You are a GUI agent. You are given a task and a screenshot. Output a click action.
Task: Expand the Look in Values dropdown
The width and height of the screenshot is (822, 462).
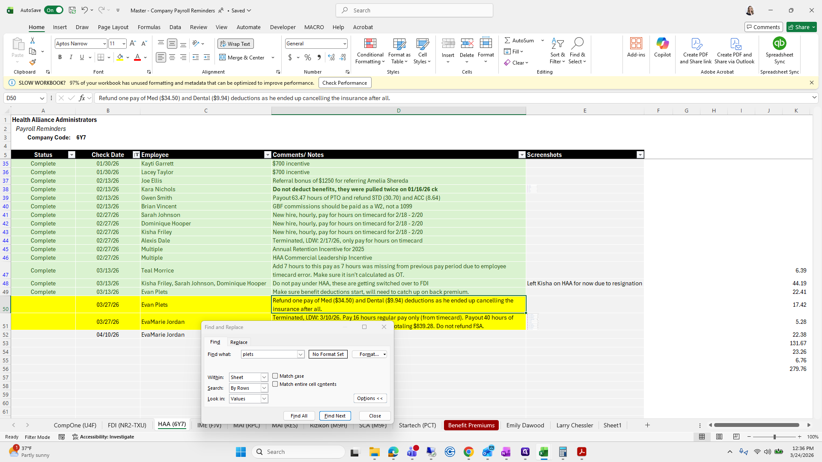point(264,399)
